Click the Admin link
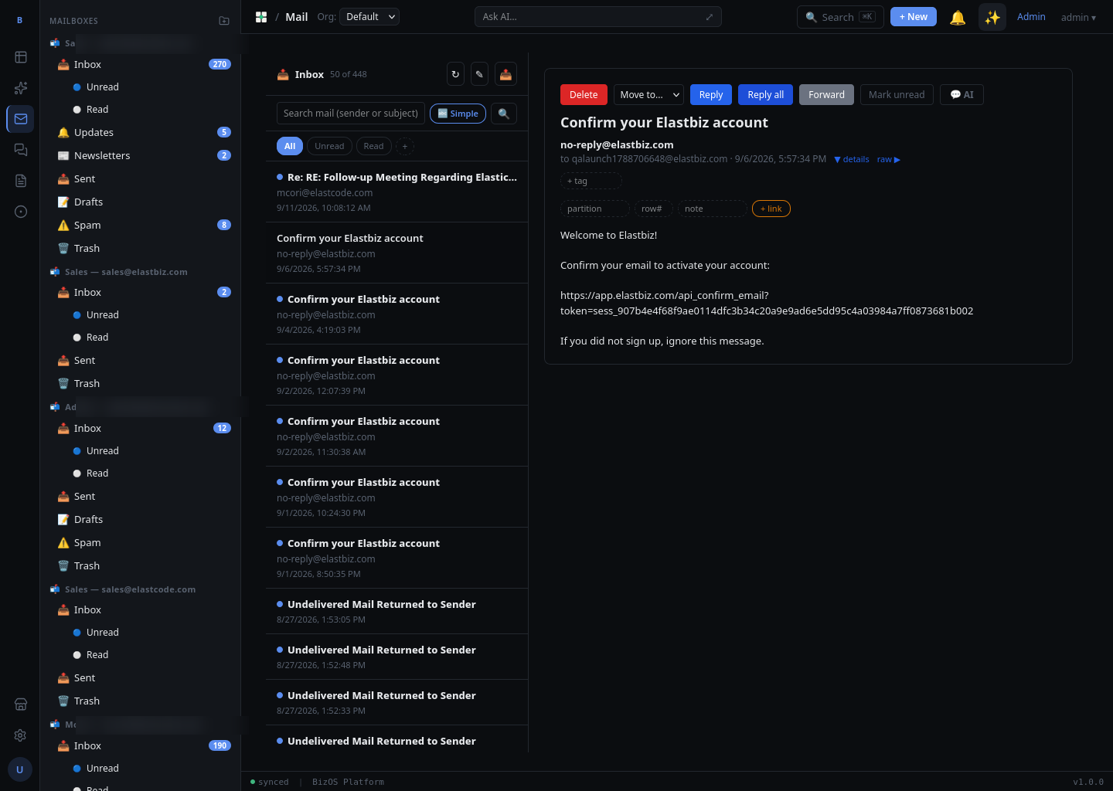The width and height of the screenshot is (1113, 791). click(1031, 17)
